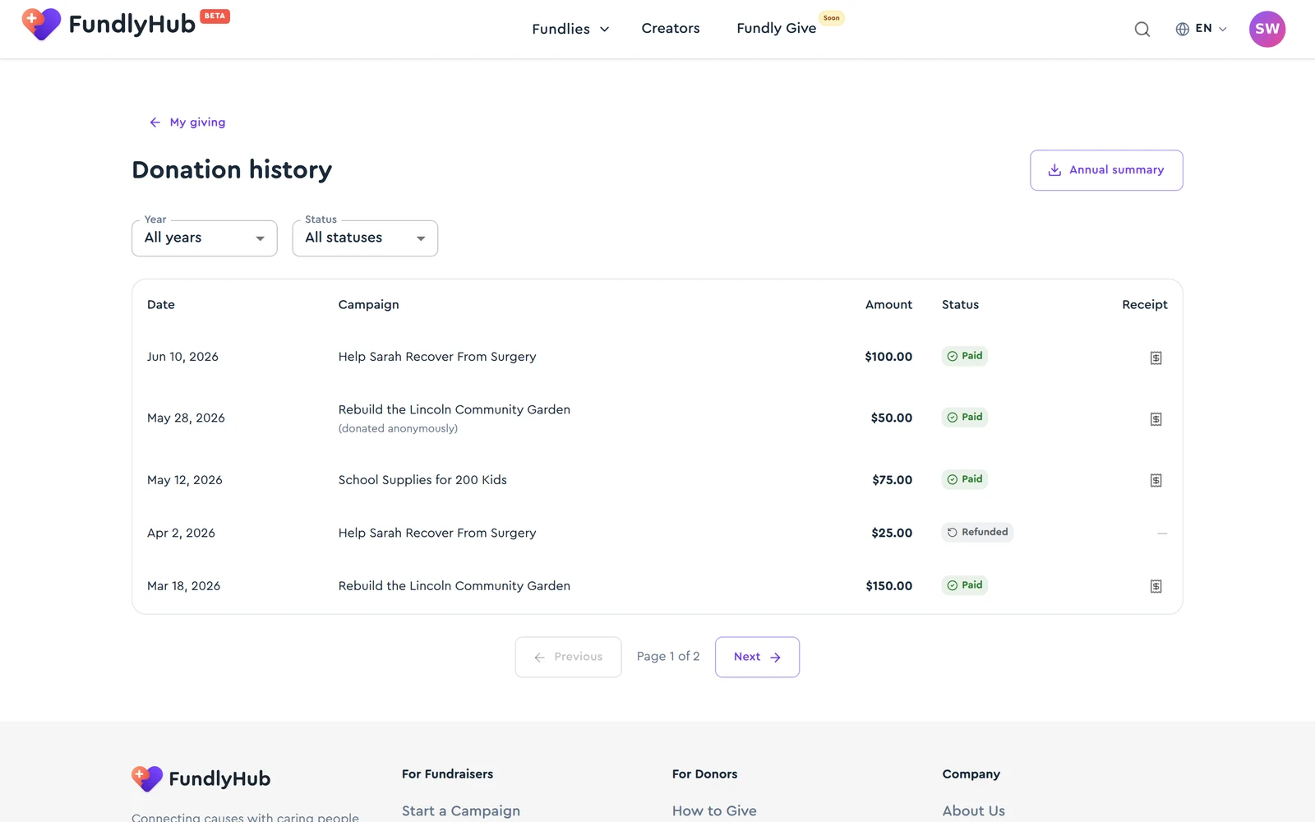This screenshot has height=822, width=1315.
Task: Open the Start a Campaign footer link
Action: [x=461, y=810]
